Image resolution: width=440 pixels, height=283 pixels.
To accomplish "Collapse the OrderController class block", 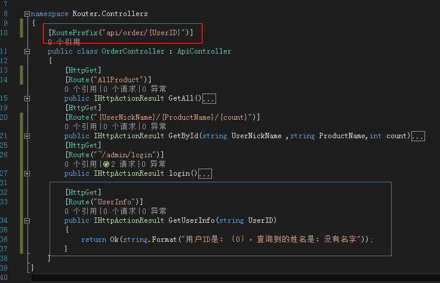I will 27,51.
